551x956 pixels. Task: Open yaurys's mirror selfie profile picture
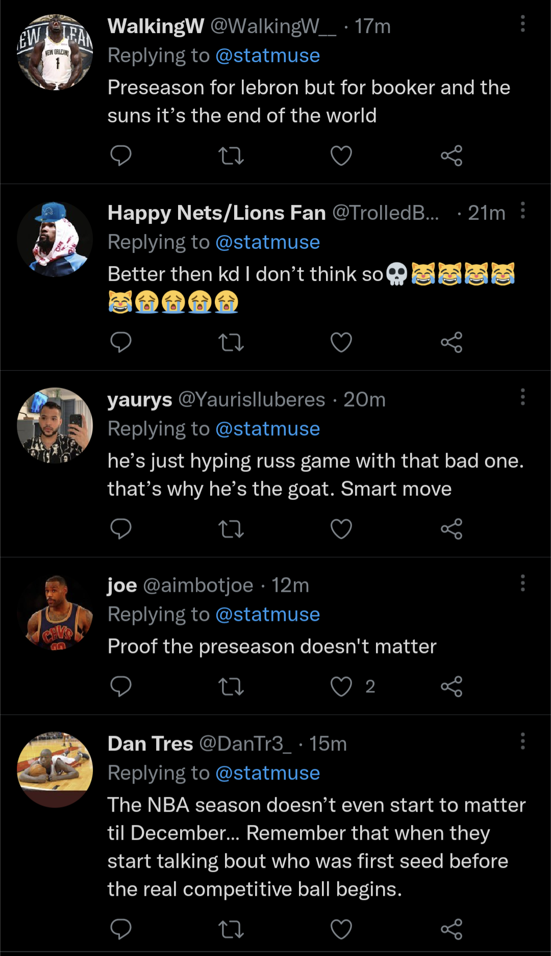pyautogui.click(x=55, y=425)
